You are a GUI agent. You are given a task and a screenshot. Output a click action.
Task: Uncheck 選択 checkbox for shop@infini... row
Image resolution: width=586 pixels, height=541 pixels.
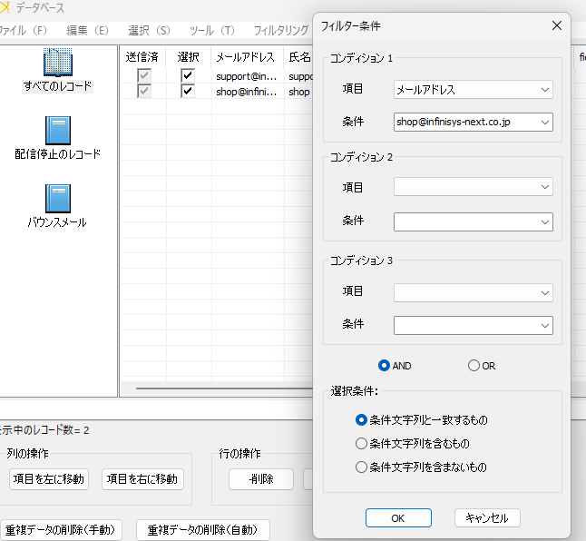188,91
